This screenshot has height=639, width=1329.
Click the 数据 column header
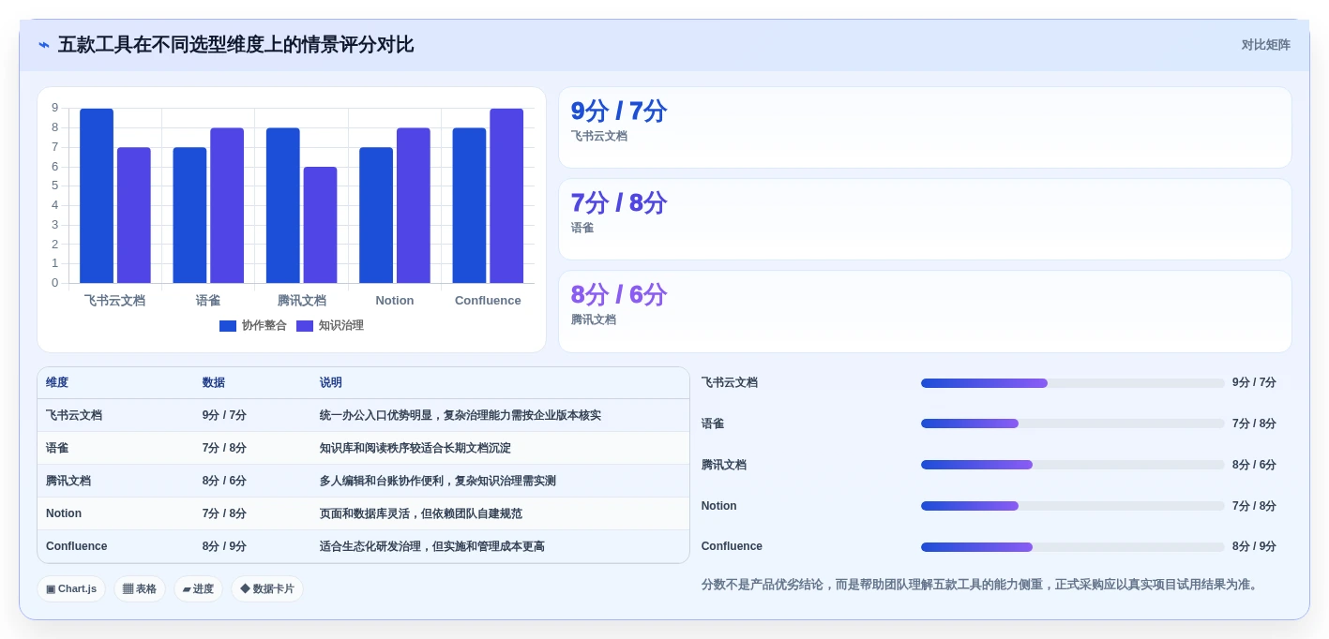click(214, 383)
